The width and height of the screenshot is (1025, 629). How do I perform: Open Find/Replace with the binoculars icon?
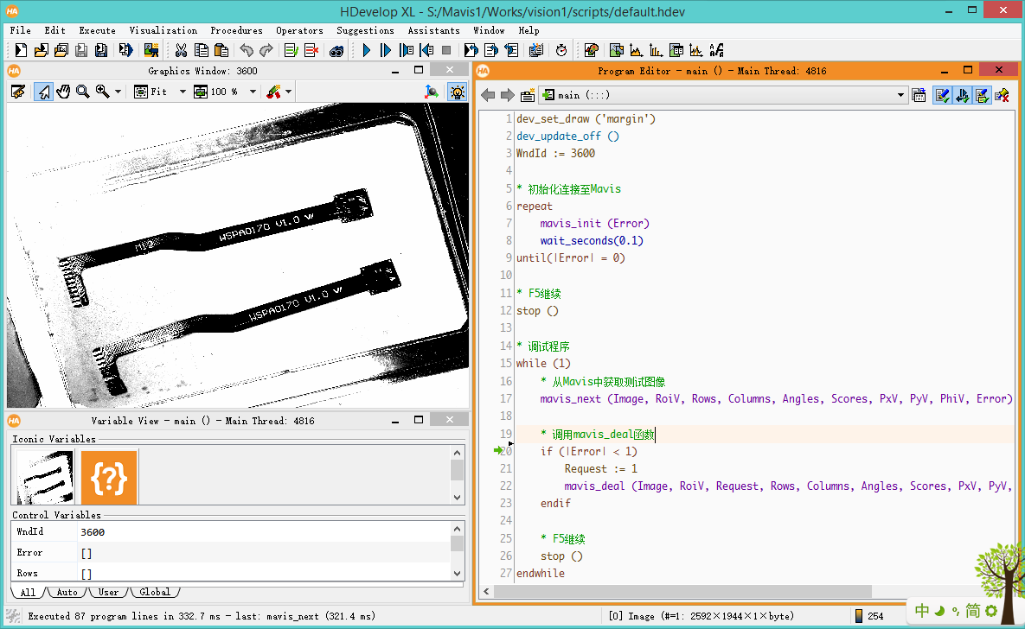pyautogui.click(x=336, y=50)
